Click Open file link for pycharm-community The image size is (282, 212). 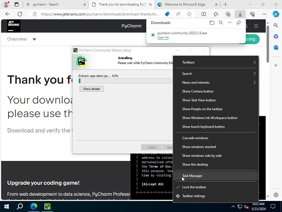pos(163,38)
